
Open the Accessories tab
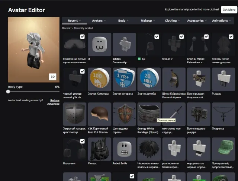197,20
